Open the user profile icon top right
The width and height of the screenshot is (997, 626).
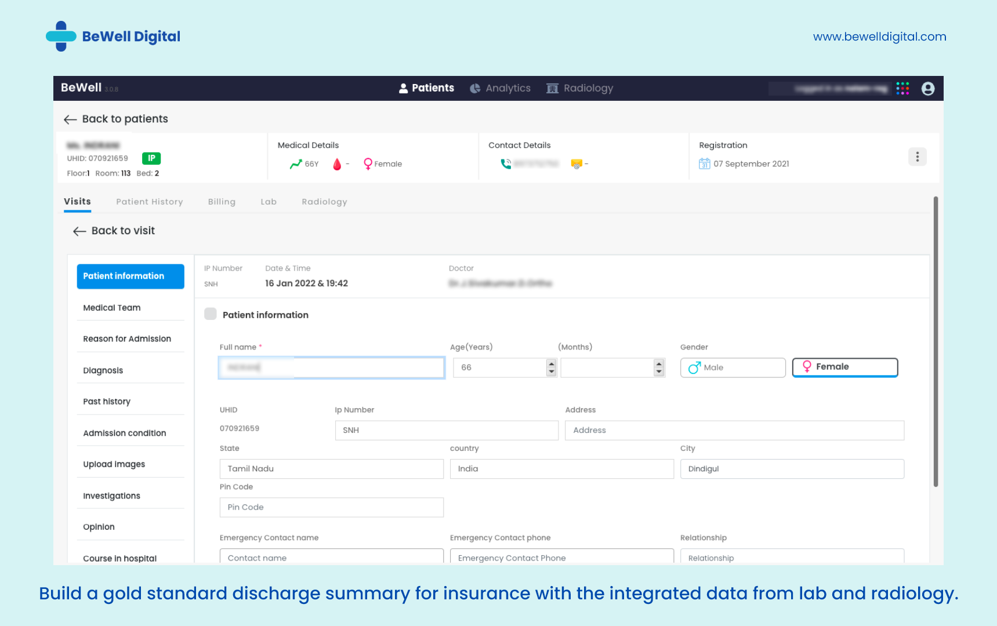coord(927,88)
